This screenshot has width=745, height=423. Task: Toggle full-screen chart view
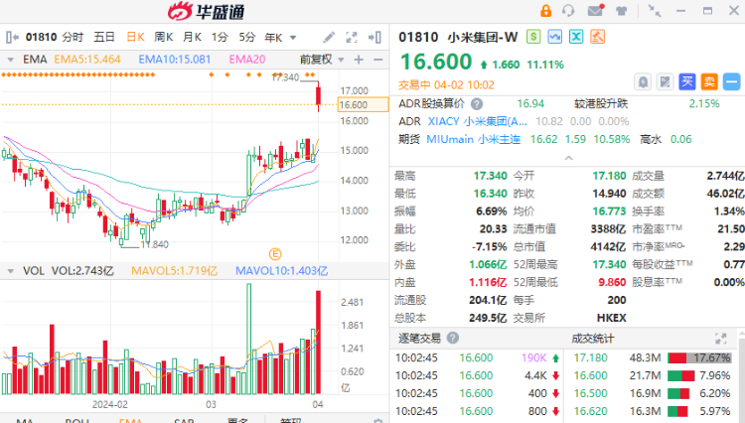click(351, 37)
